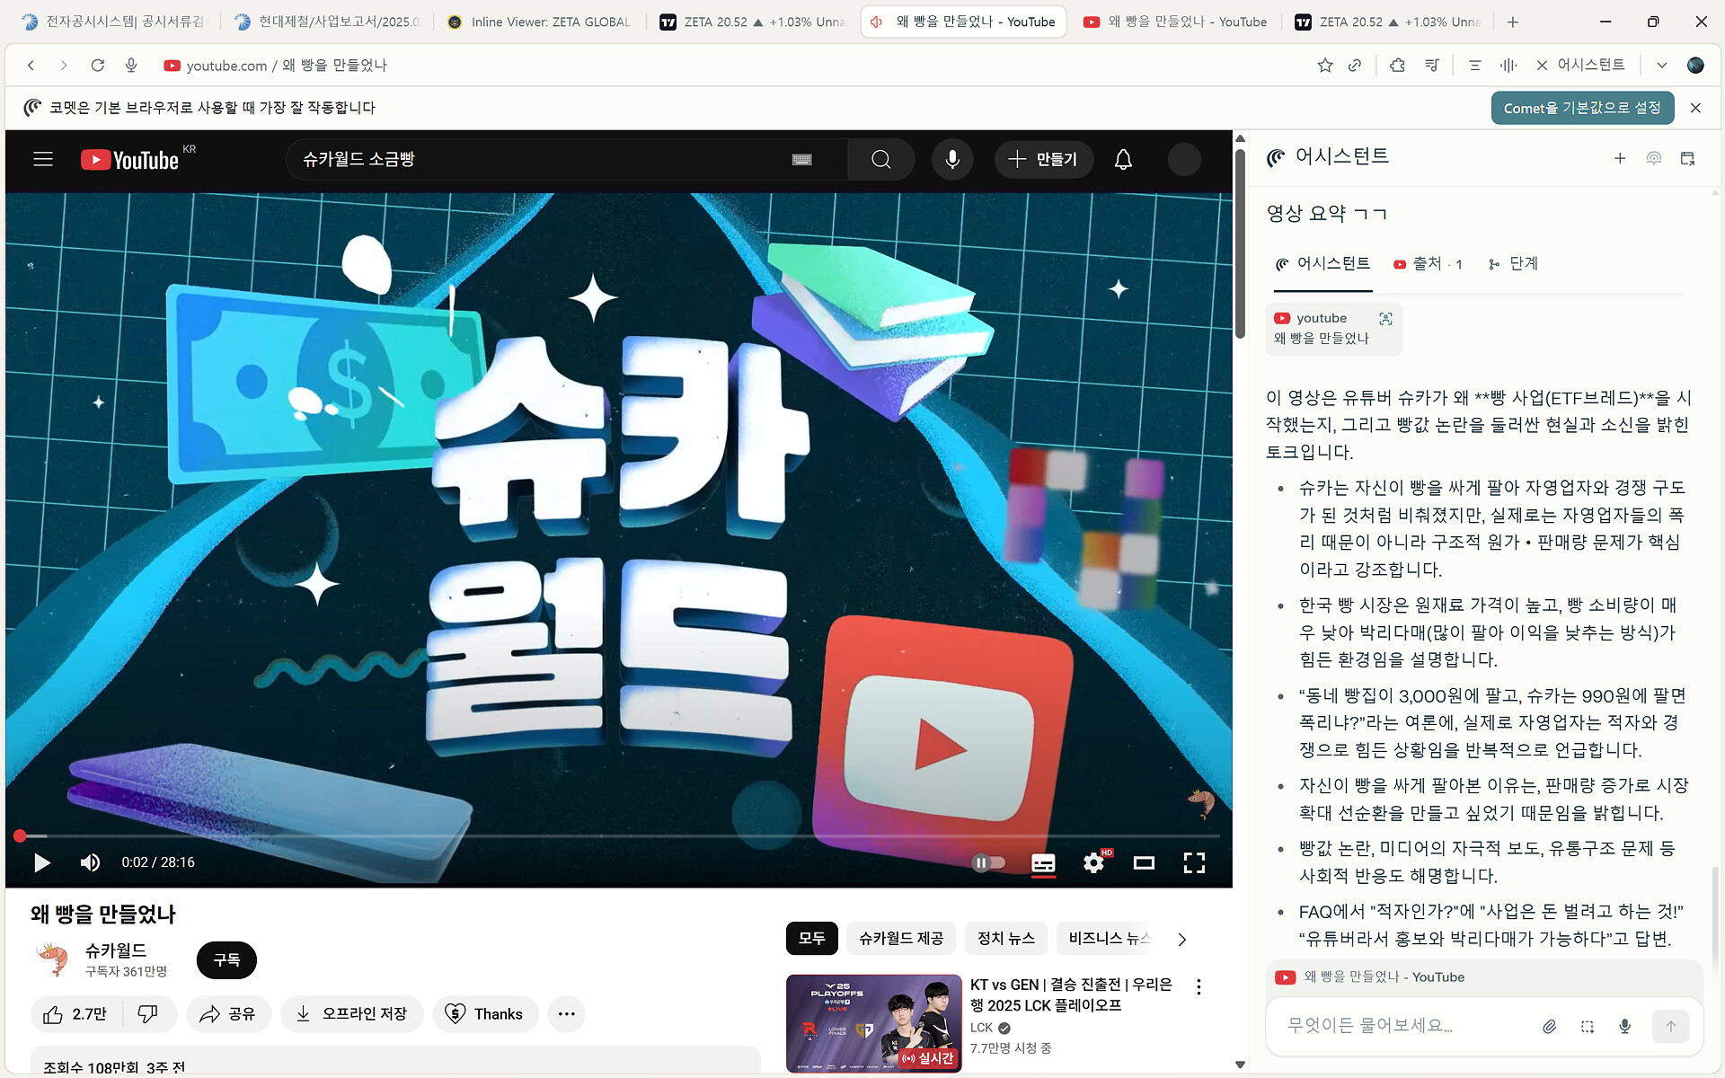Bookmark page with star icon
The width and height of the screenshot is (1725, 1078).
tap(1324, 65)
